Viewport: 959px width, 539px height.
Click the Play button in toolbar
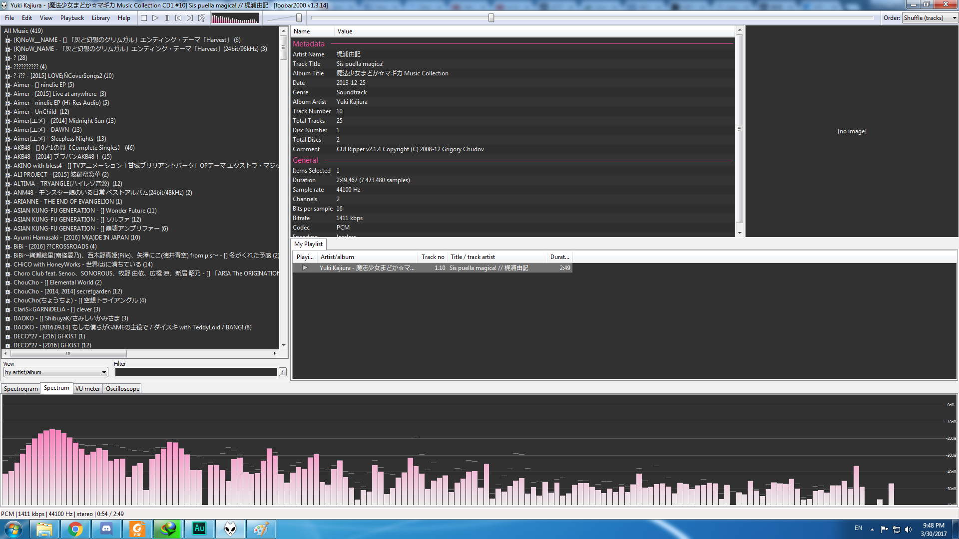155,18
